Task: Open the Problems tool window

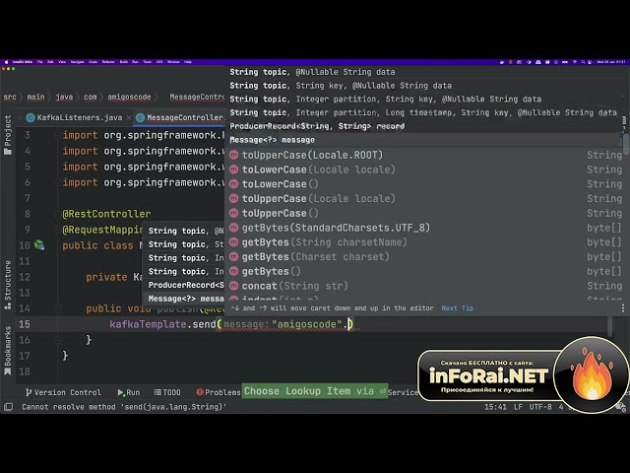Action: coord(219,392)
